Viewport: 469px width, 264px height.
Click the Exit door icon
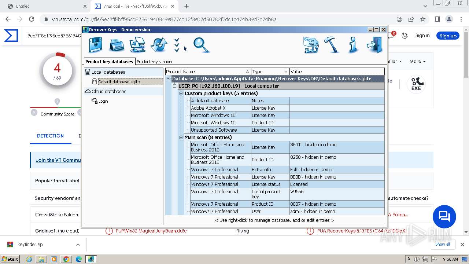coord(374,45)
